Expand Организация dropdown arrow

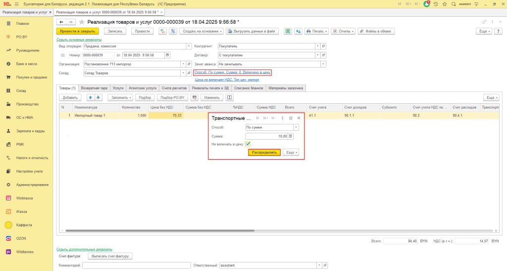(183, 64)
